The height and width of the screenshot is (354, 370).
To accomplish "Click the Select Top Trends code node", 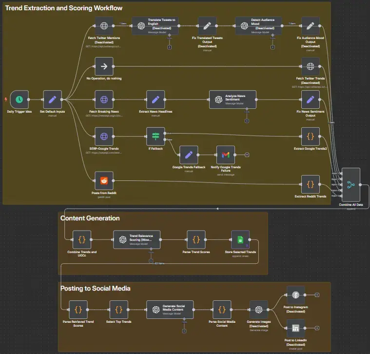I will click(118, 310).
